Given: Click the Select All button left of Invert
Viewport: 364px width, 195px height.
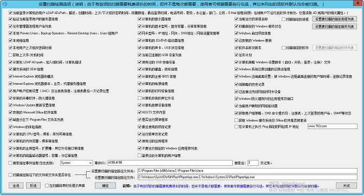Looking at the screenshot, I should (x=16, y=185).
